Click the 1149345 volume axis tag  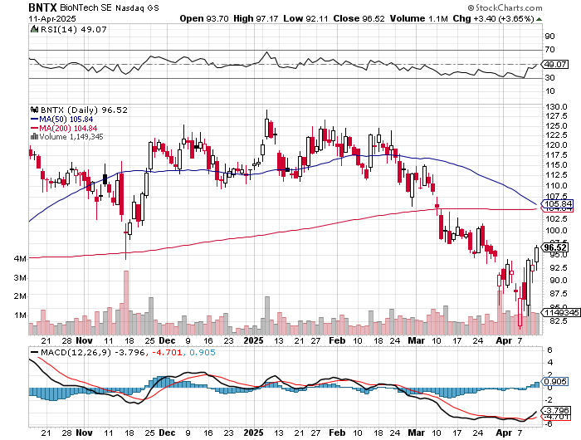pyautogui.click(x=561, y=313)
